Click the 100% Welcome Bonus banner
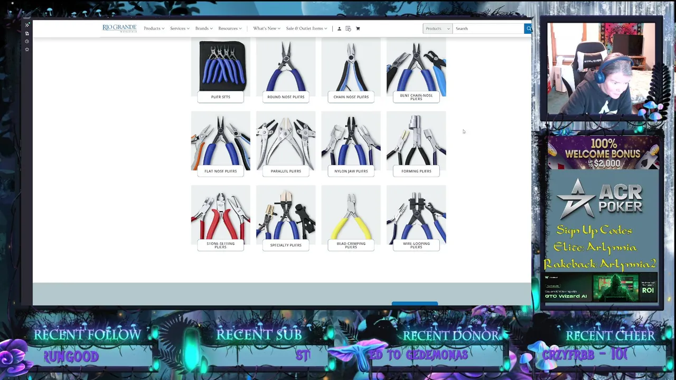676x380 pixels. [603, 153]
